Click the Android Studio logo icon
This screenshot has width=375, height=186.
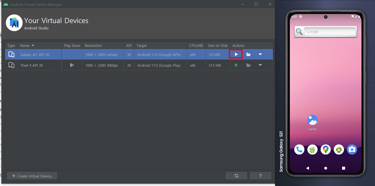(14, 23)
